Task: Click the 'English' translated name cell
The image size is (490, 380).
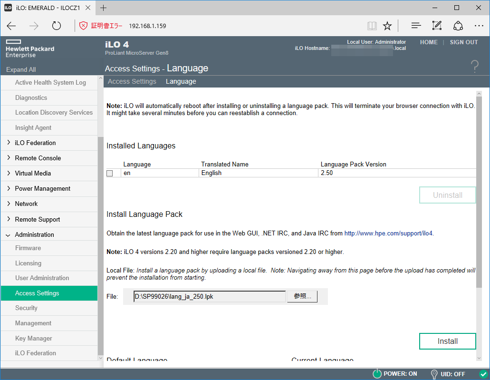Action: [259, 173]
